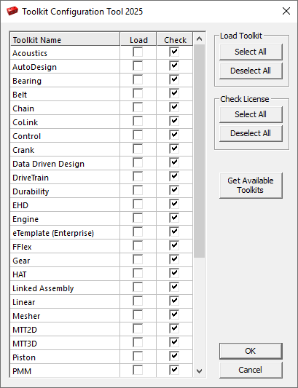Confirm the configuration with OK

251,351
